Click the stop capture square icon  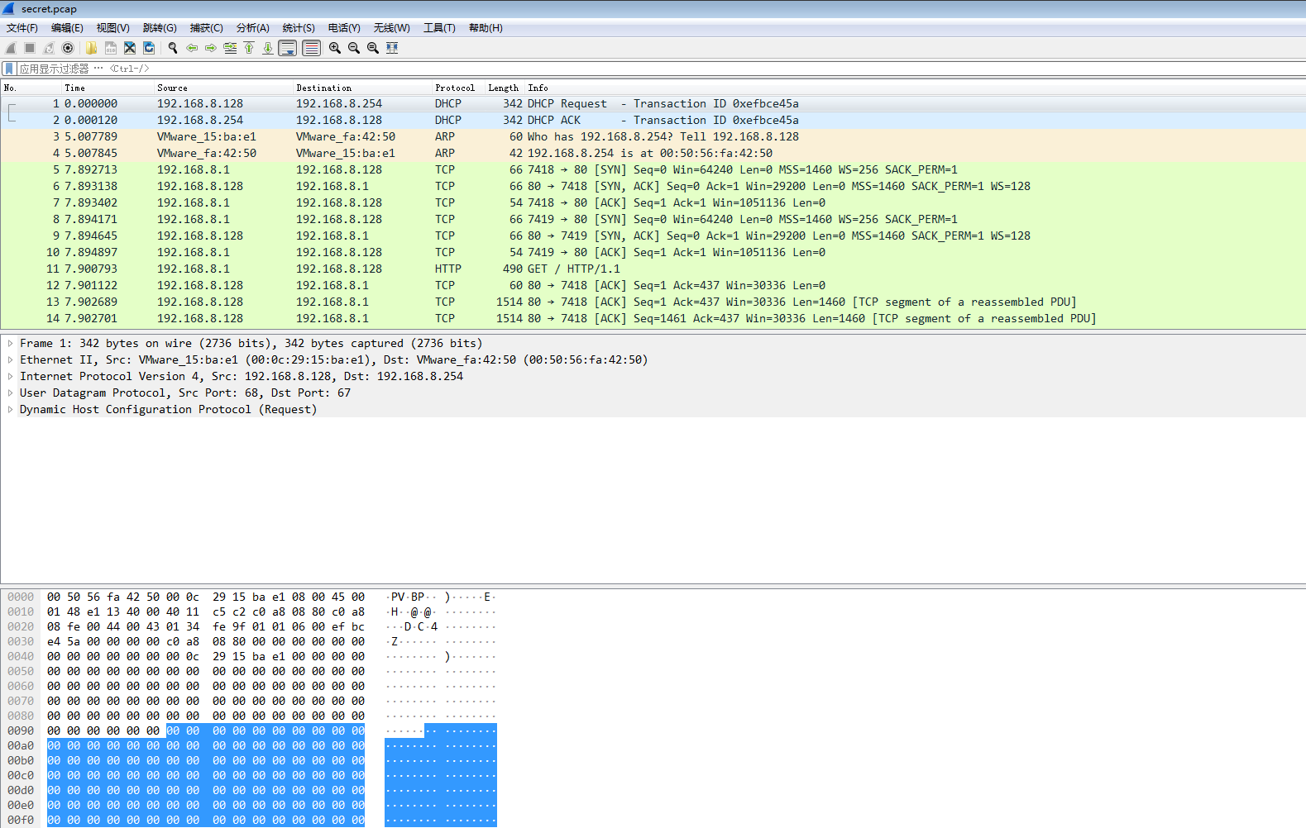(x=30, y=48)
